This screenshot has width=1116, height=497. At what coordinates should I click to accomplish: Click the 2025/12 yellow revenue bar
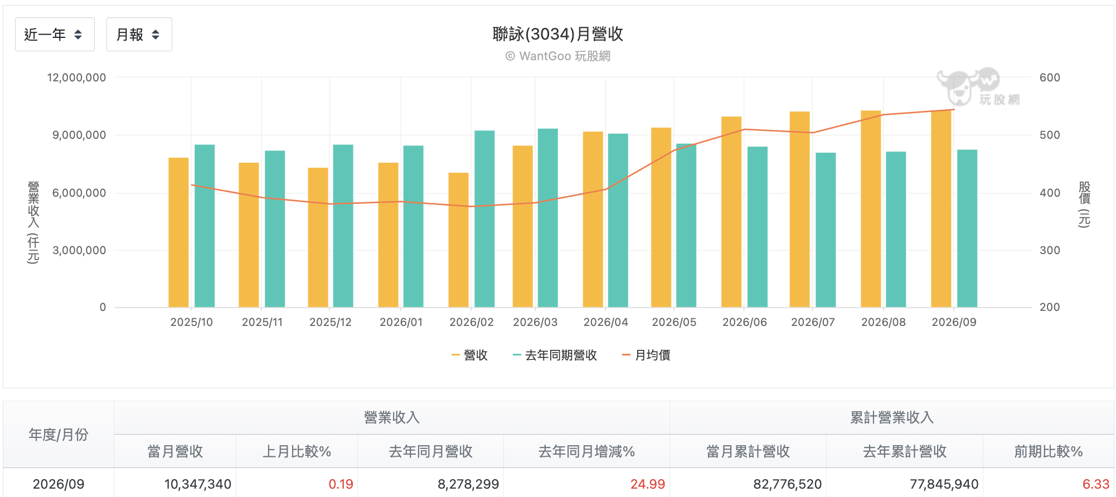[318, 237]
